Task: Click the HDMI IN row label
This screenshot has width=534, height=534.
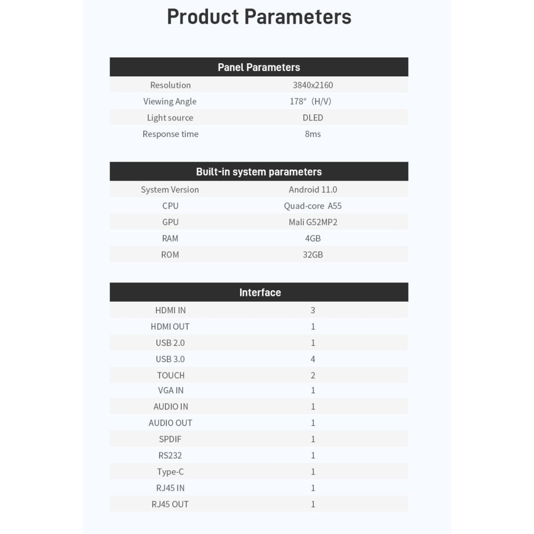Action: 170,311
